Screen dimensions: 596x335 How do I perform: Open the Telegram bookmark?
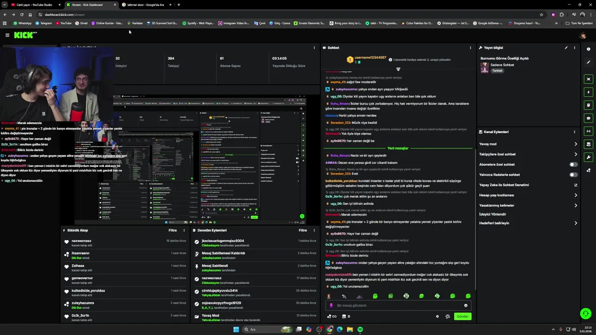click(x=43, y=23)
